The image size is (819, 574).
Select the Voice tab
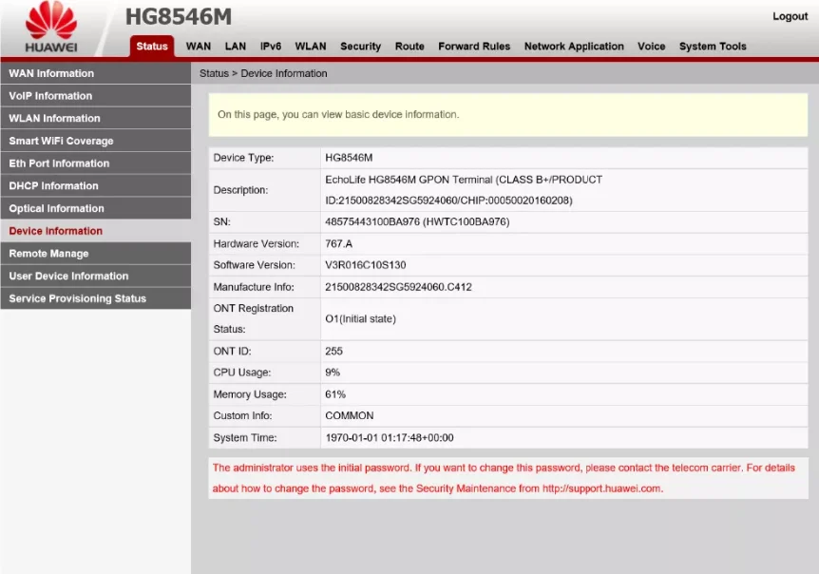click(x=651, y=46)
